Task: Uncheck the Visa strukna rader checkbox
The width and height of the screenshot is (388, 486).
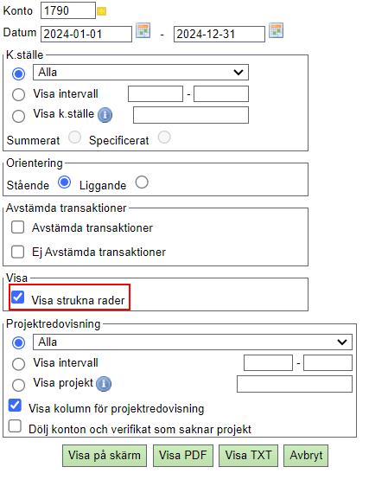Action: [x=17, y=297]
